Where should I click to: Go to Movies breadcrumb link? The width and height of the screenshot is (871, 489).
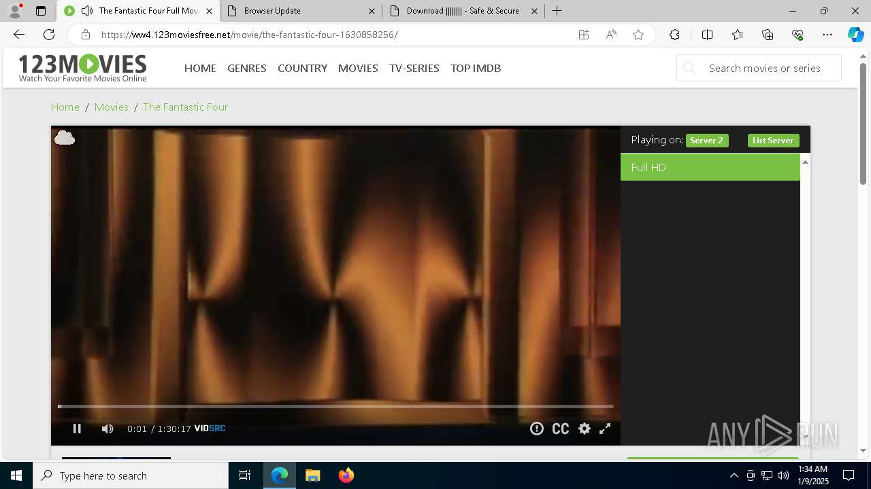click(x=112, y=107)
